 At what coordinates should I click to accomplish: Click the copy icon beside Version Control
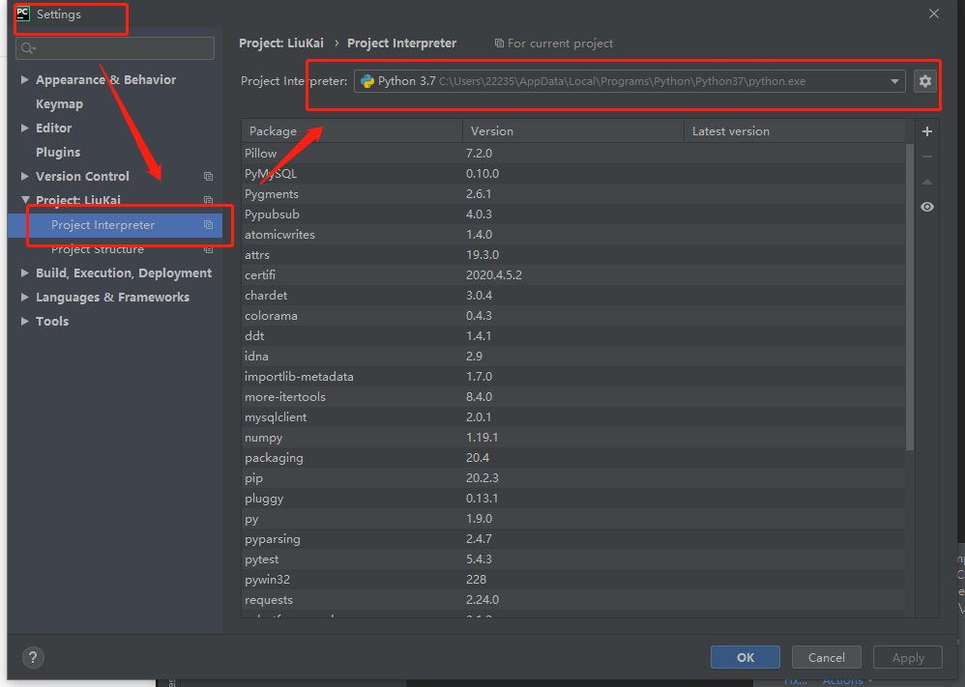point(208,177)
